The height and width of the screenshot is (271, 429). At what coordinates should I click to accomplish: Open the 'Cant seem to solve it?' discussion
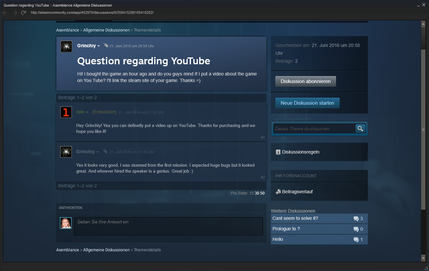pos(295,219)
